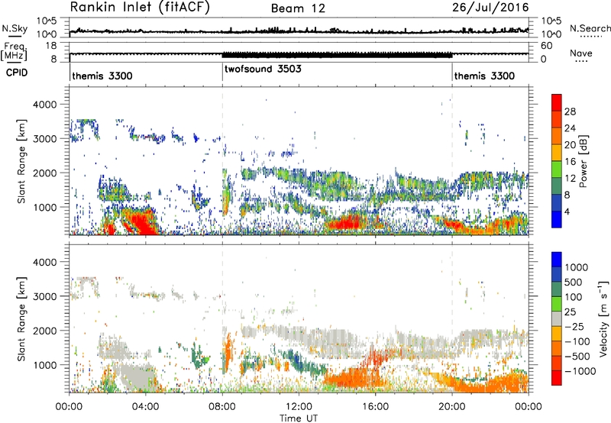Click the '60' tick on the Nave axis
The image size is (611, 423).
pos(546,46)
